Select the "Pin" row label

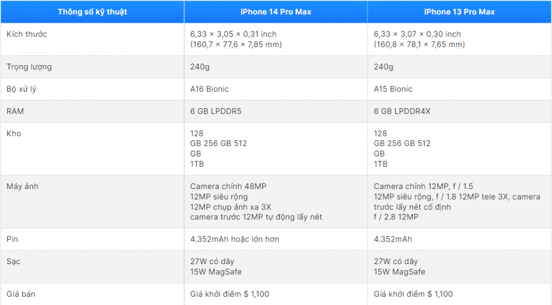(13, 239)
